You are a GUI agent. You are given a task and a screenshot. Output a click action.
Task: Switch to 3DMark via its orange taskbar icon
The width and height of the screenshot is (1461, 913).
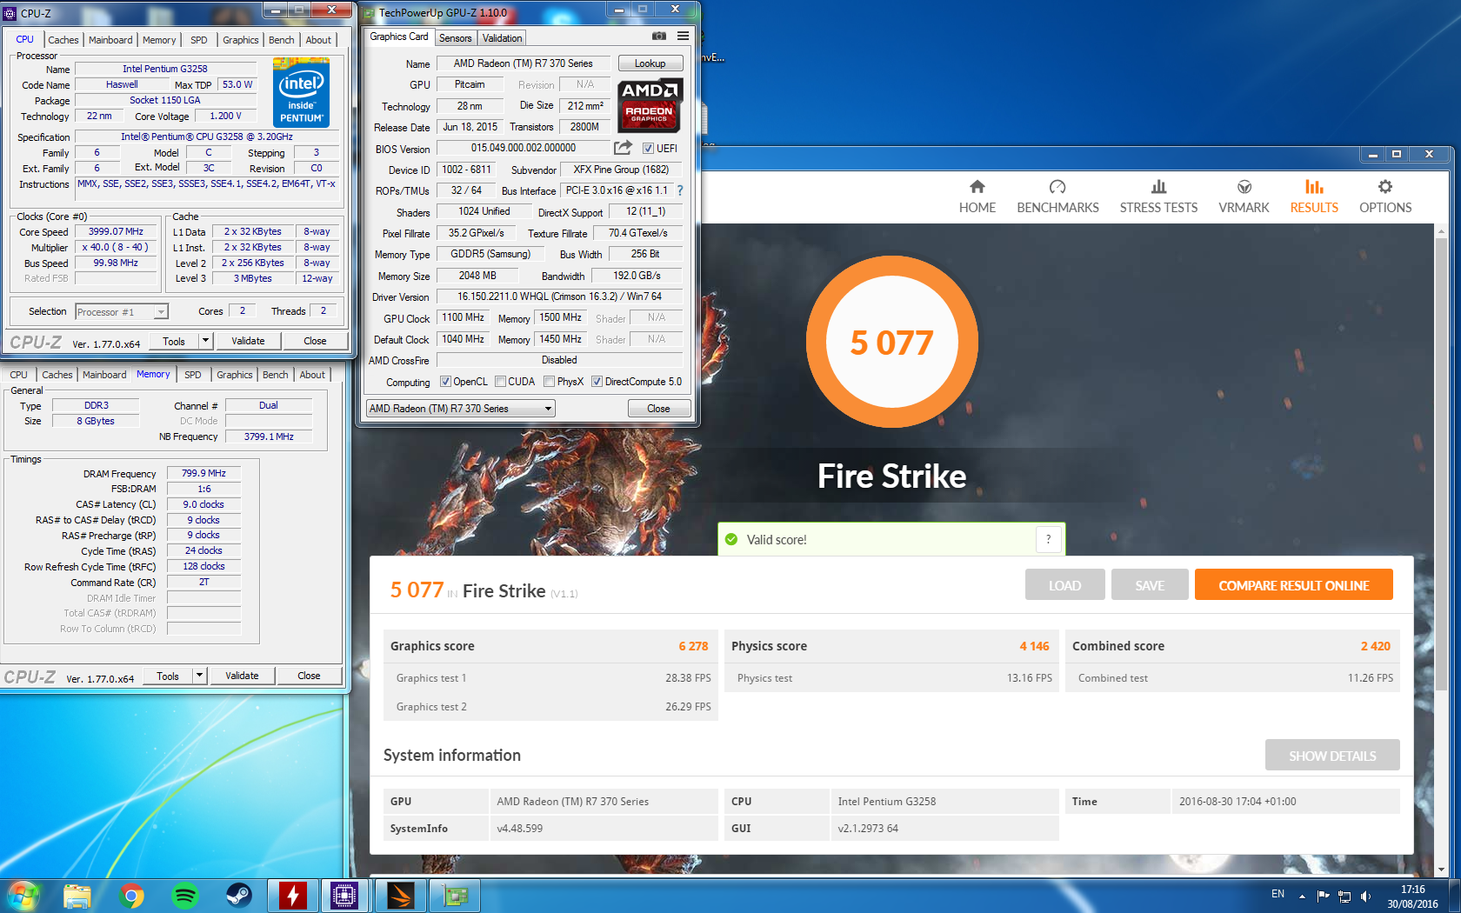point(401,895)
